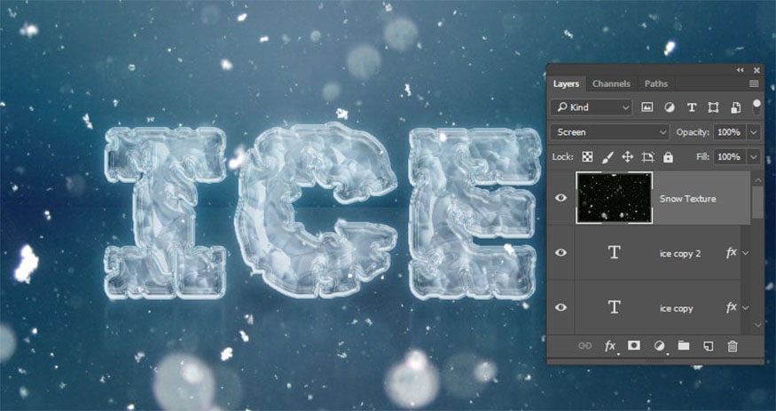This screenshot has height=411, width=776.
Task: Filter layers by pixel layers icon
Action: (x=647, y=107)
